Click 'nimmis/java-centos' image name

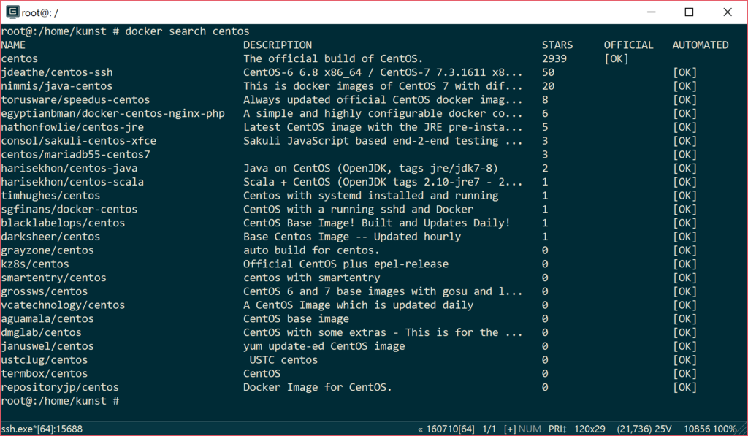click(x=57, y=86)
